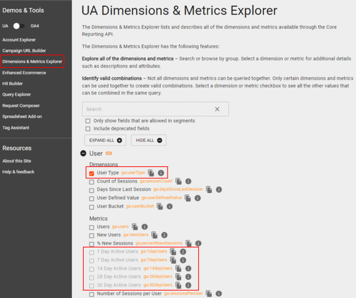Image resolution: width=356 pixels, height=298 pixels.
Task: Copy the ga:users metric name
Action: pos(135,227)
